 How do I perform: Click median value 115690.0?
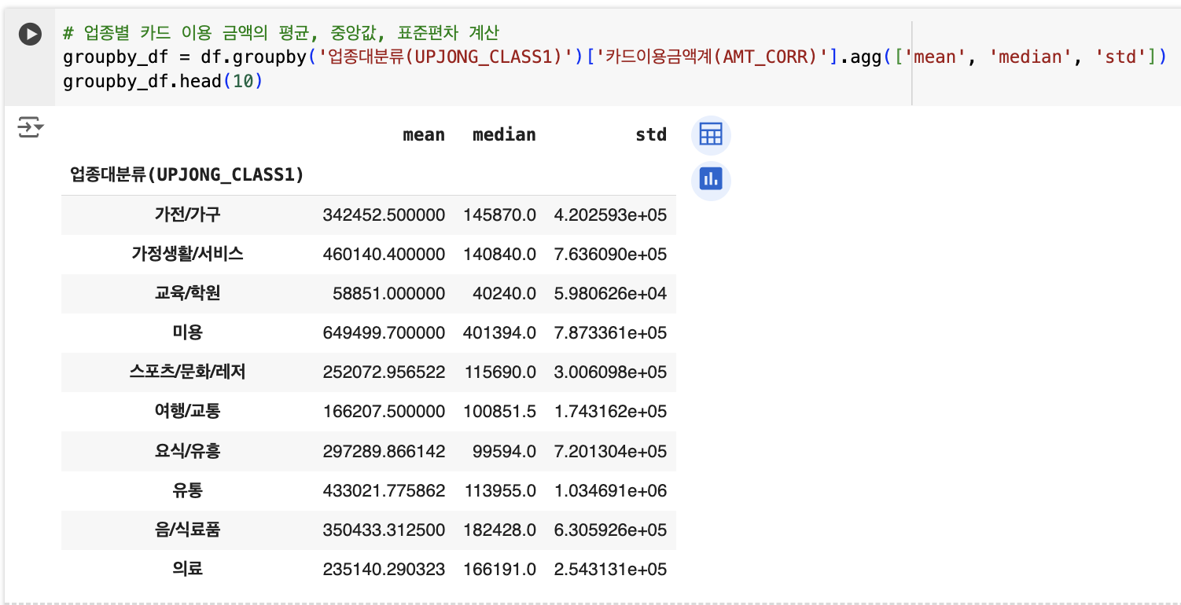[500, 372]
